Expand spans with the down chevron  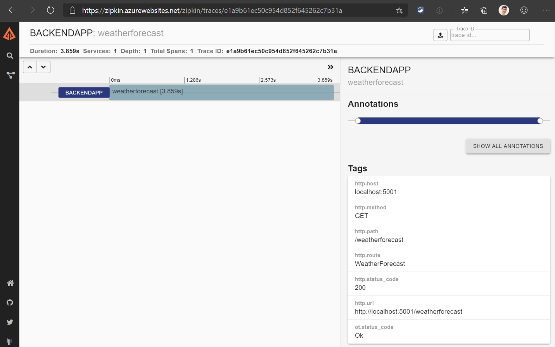[x=43, y=67]
